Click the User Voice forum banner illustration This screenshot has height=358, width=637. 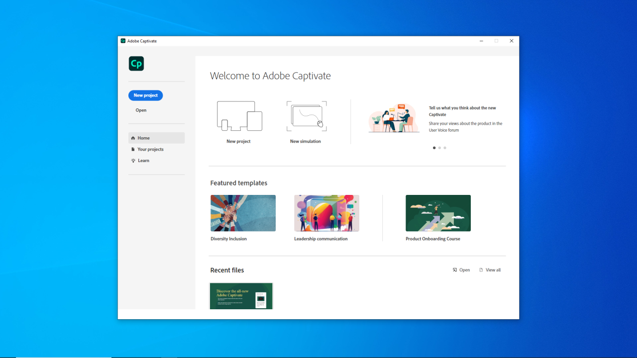394,118
